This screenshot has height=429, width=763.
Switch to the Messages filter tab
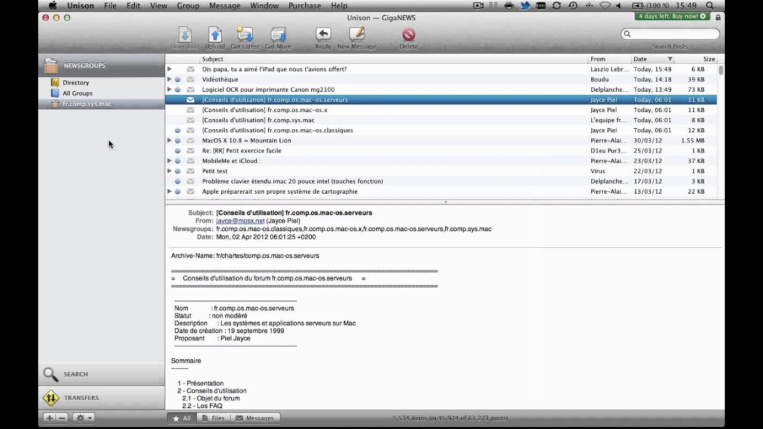pos(255,418)
